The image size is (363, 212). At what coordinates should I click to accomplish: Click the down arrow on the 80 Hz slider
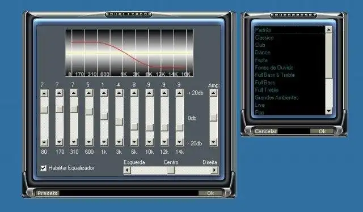coord(44,142)
